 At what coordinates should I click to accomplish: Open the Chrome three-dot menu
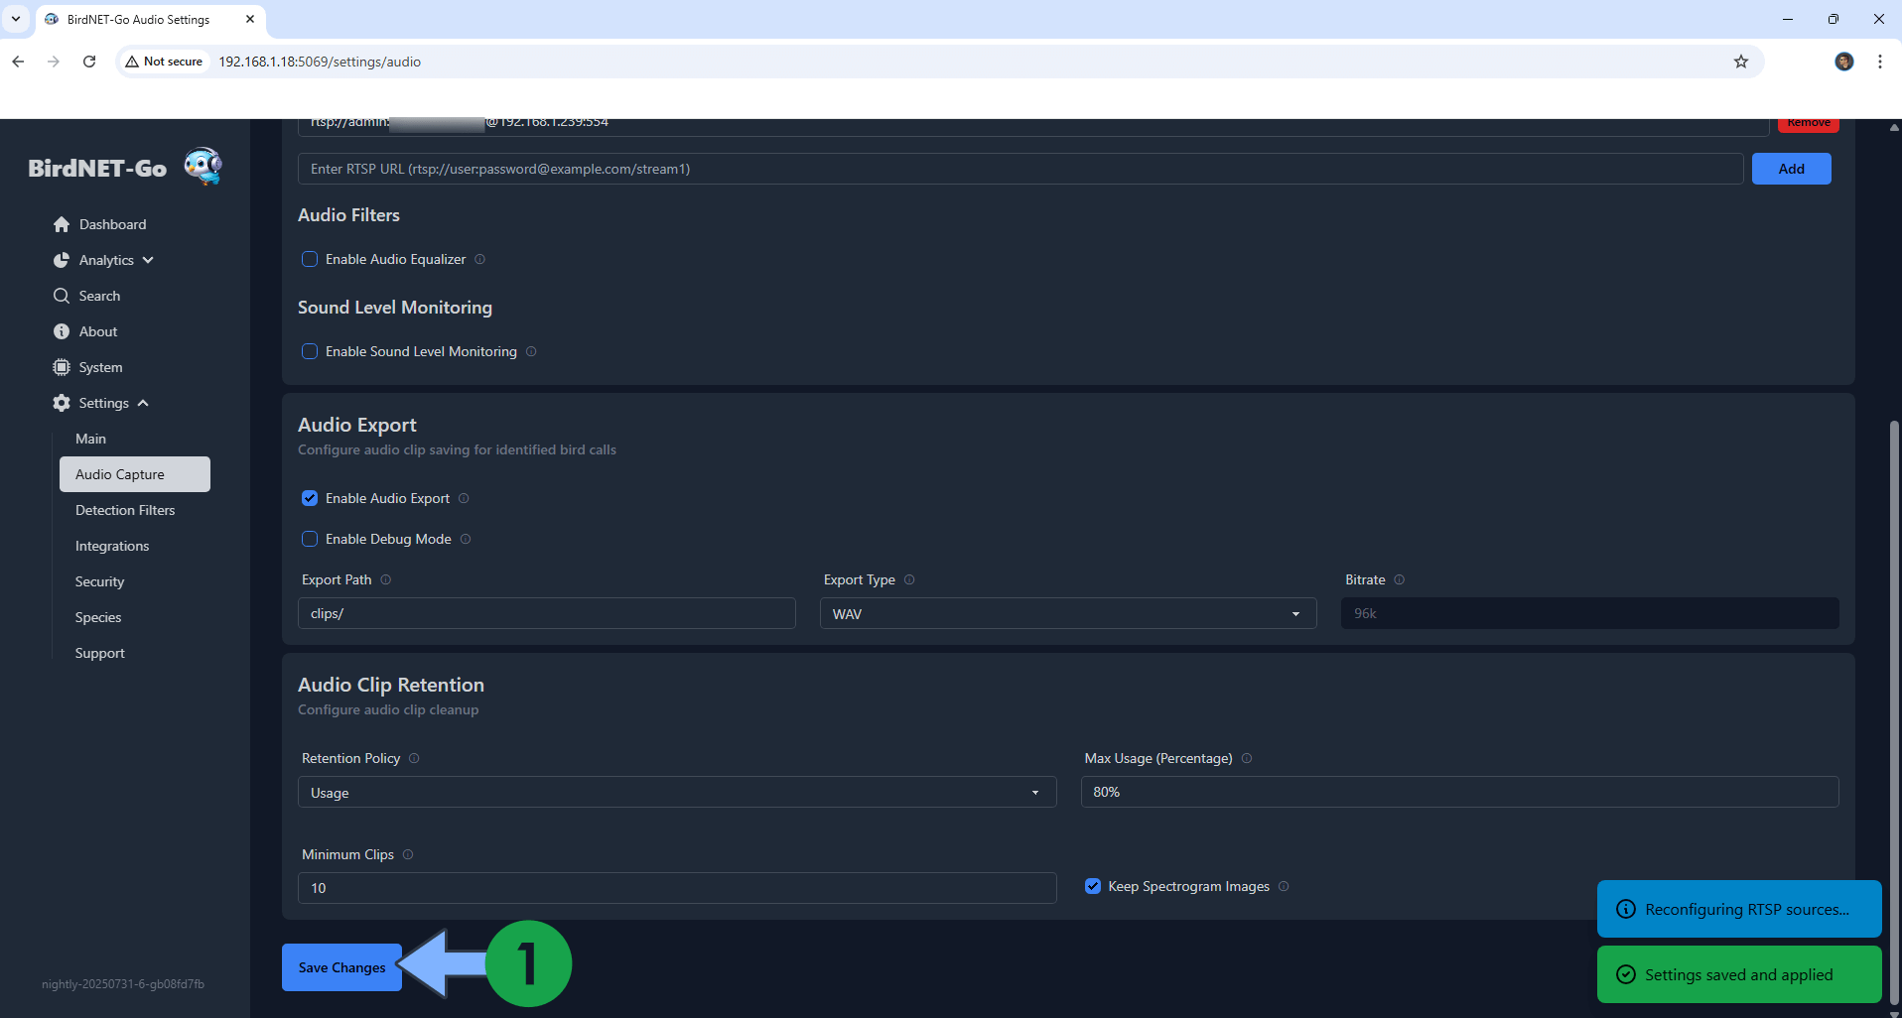[x=1880, y=62]
